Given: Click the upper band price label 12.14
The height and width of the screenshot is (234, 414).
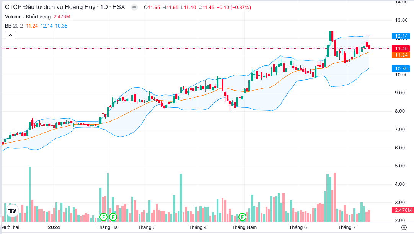Looking at the screenshot, I should [401, 36].
